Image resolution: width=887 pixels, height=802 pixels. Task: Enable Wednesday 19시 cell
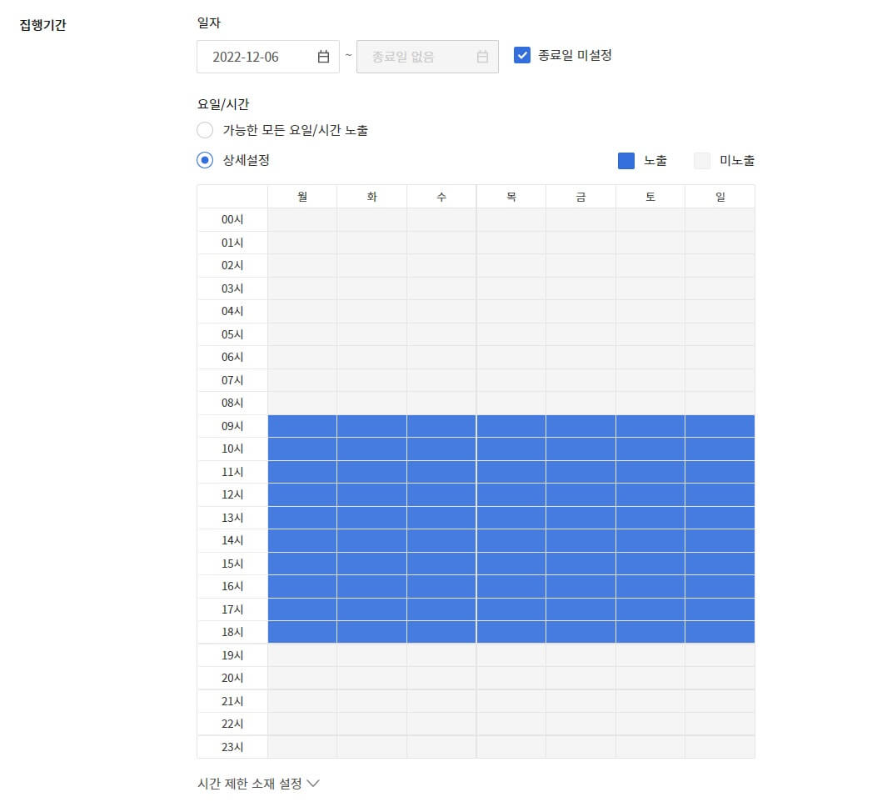(441, 655)
